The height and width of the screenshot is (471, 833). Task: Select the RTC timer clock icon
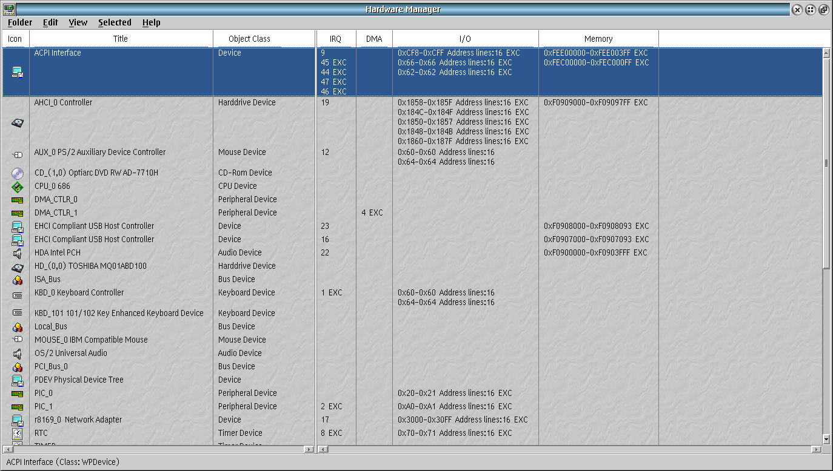(x=17, y=433)
